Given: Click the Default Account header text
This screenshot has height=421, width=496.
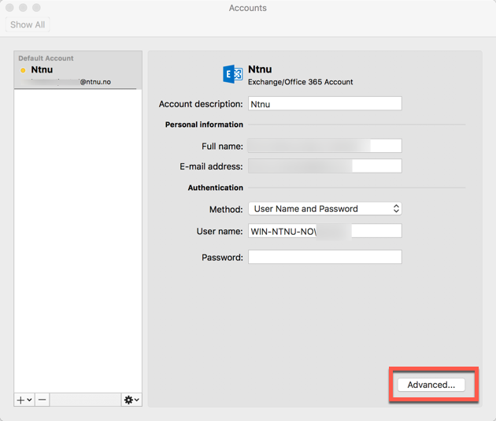Looking at the screenshot, I should point(46,58).
